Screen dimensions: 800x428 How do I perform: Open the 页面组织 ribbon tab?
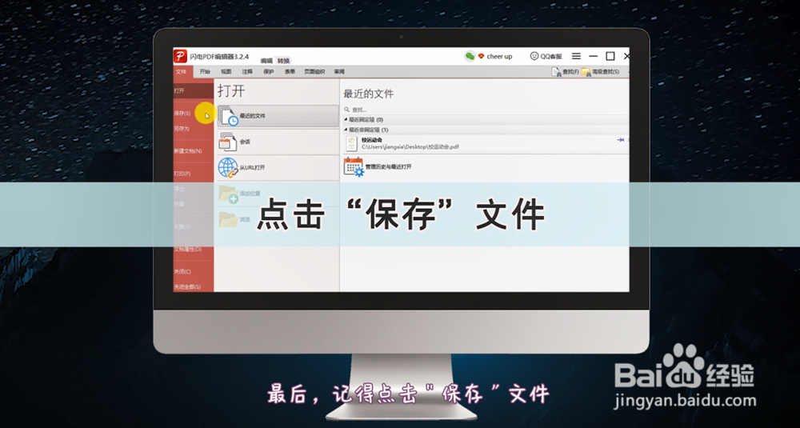pos(314,72)
